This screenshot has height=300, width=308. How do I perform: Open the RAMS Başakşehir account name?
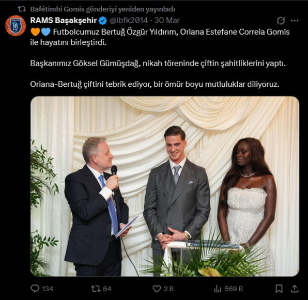[x=64, y=21]
